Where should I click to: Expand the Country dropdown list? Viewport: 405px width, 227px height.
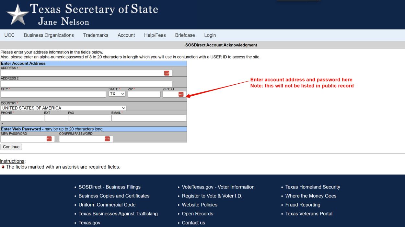point(64,108)
